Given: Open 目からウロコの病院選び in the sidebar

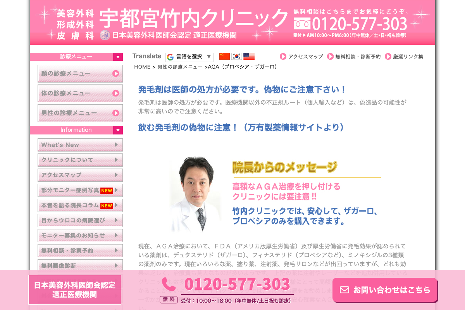Looking at the screenshot, I should click(x=80, y=220).
